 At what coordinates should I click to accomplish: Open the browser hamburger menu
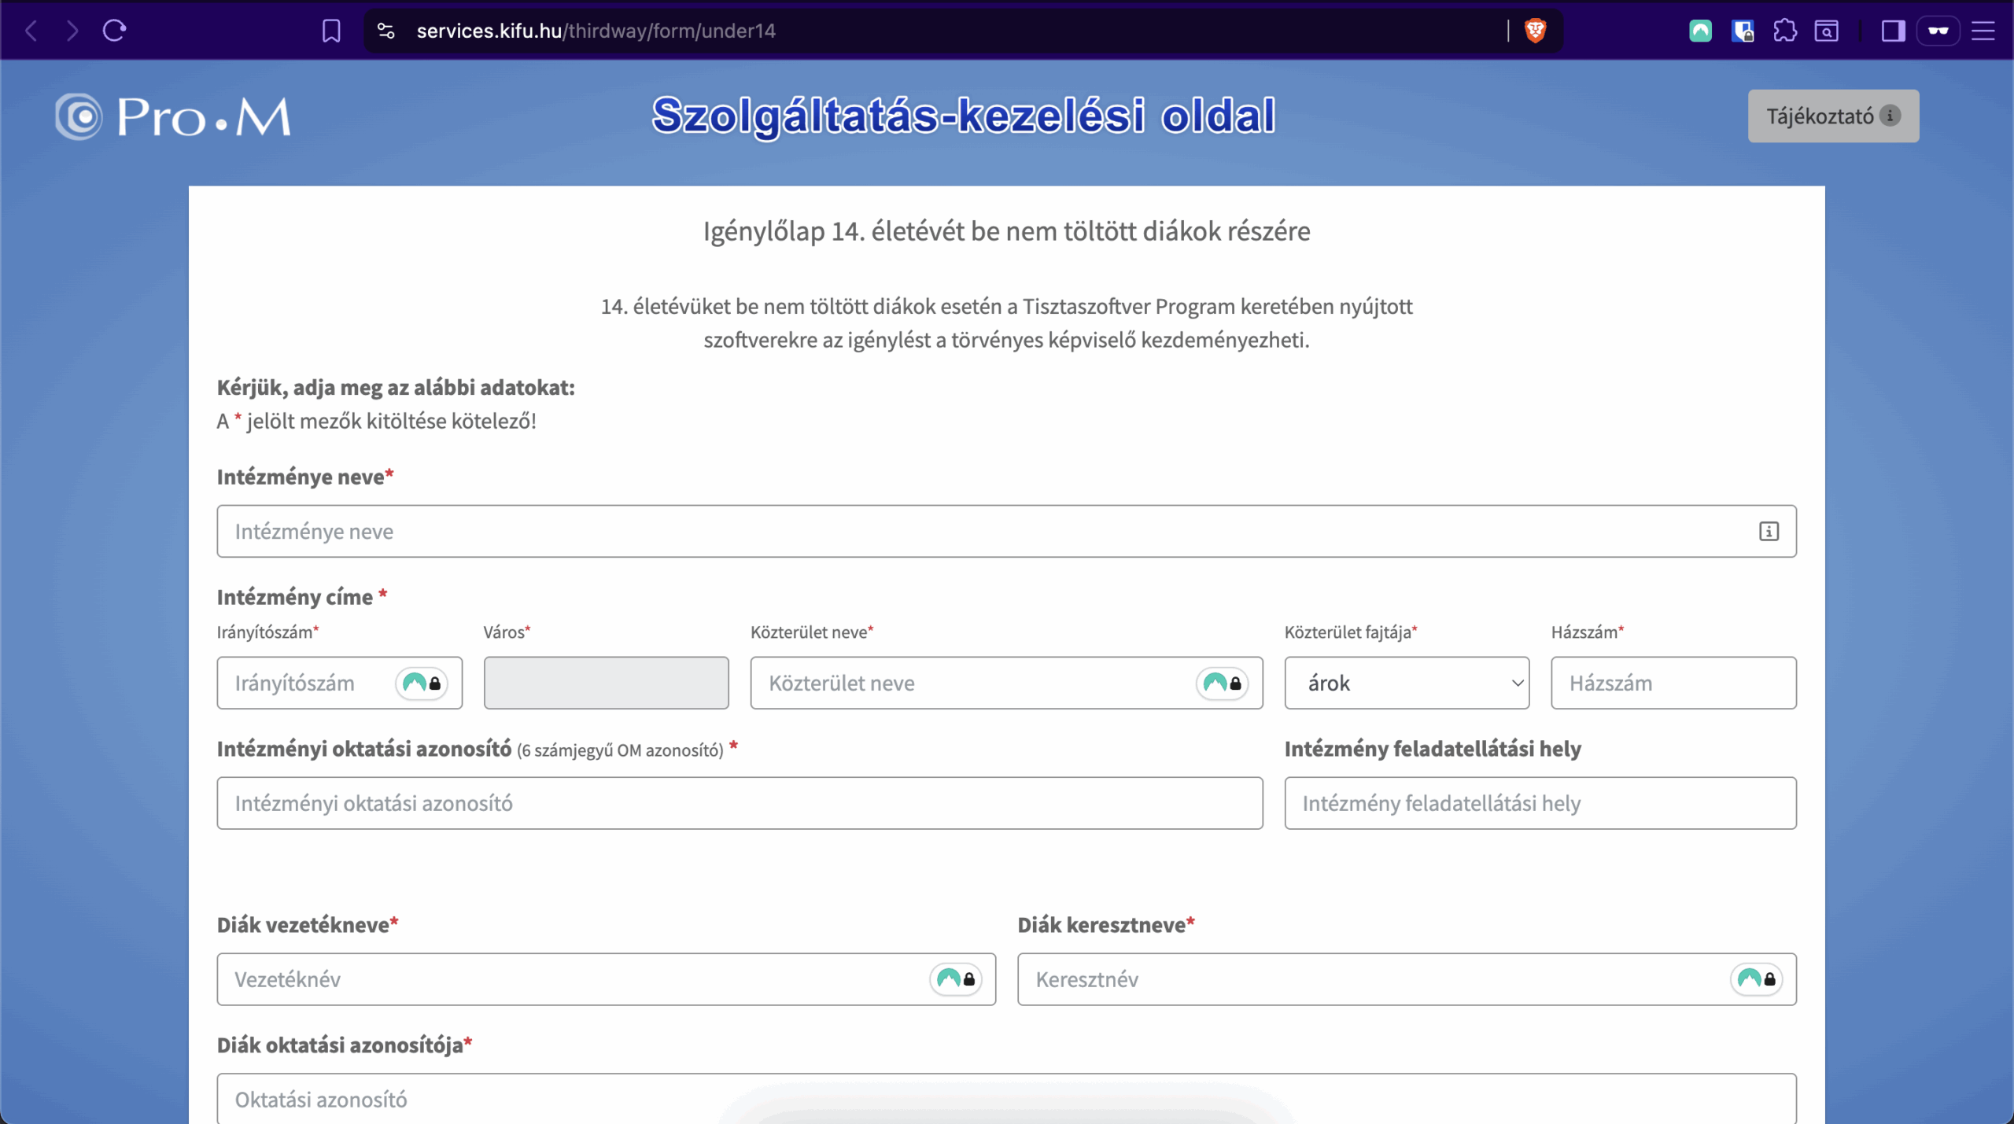coord(1983,31)
